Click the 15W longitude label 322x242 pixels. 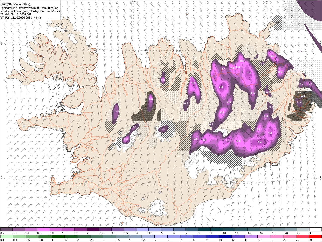click(x=267, y=1)
